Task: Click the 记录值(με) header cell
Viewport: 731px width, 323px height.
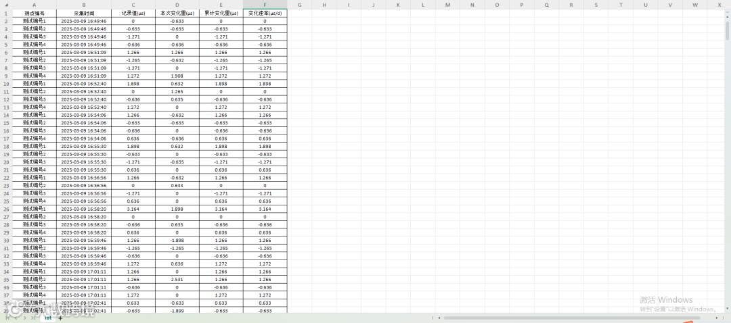Action: (133, 14)
